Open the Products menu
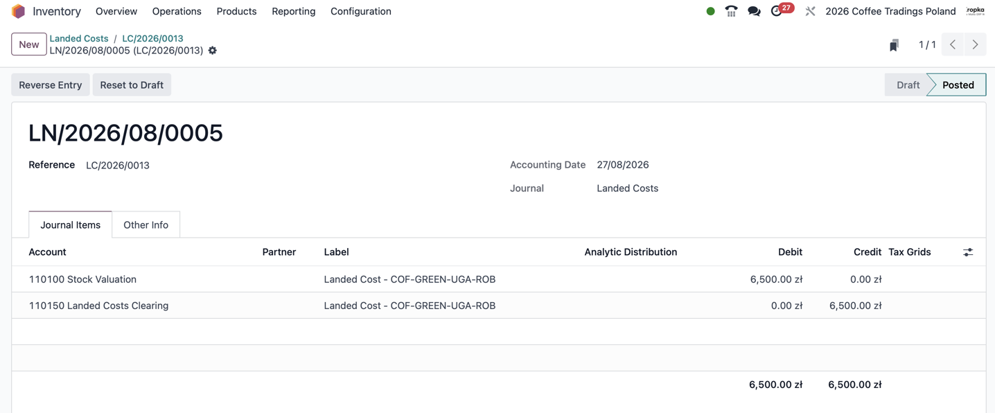The image size is (995, 413). [x=236, y=11]
